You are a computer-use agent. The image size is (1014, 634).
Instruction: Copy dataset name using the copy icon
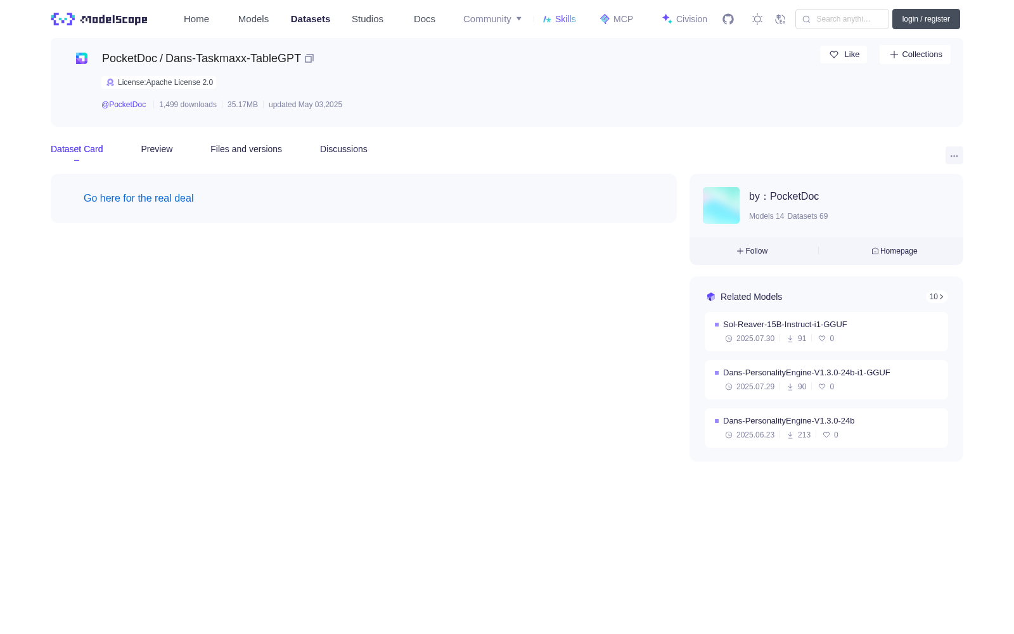click(x=309, y=58)
